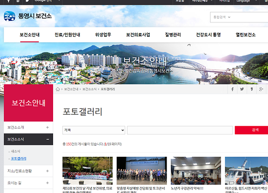
Task: Open the 열린보건소 main menu
Action: 246,35
